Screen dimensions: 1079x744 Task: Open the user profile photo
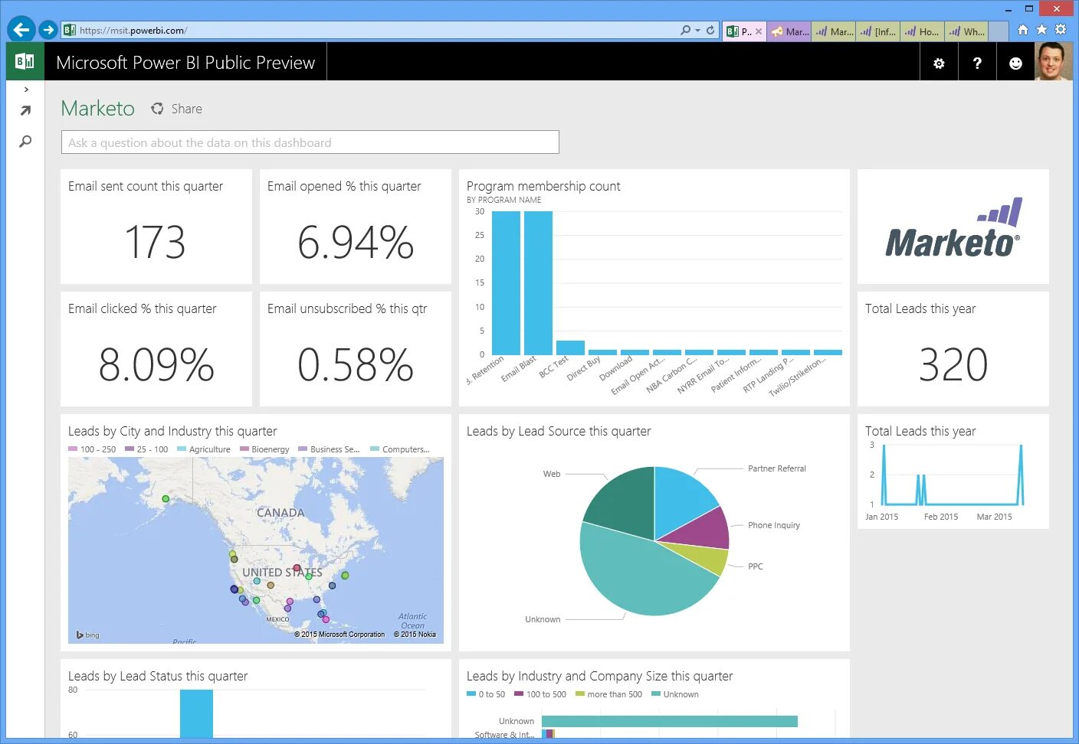click(1054, 62)
